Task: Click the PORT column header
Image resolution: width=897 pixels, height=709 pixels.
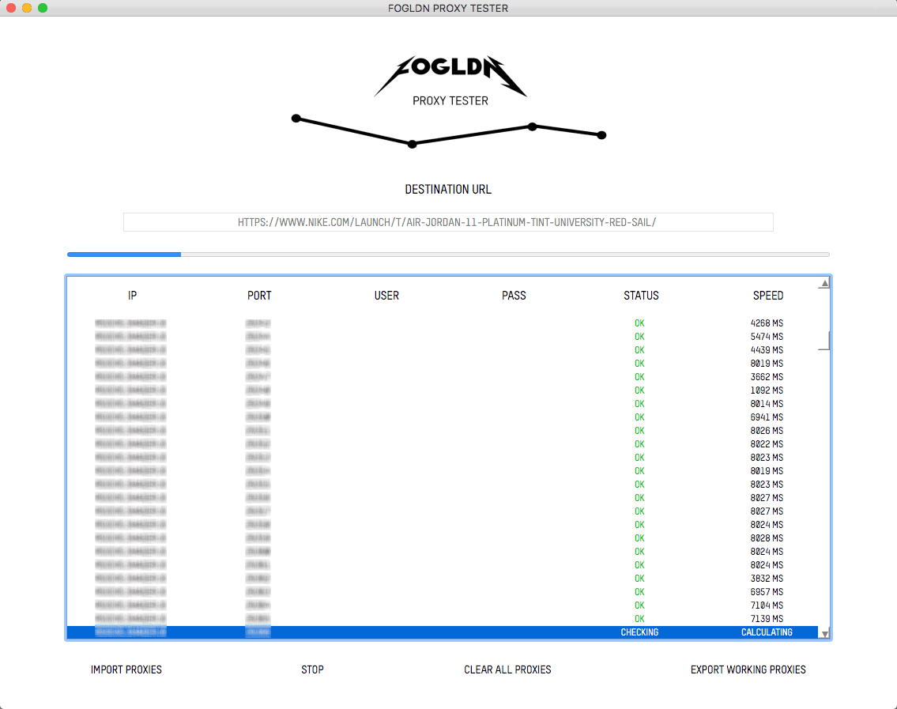Action: [x=259, y=296]
